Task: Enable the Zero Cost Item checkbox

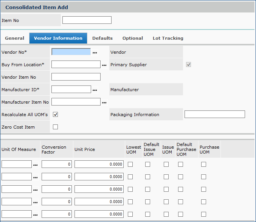Action: (x=55, y=127)
